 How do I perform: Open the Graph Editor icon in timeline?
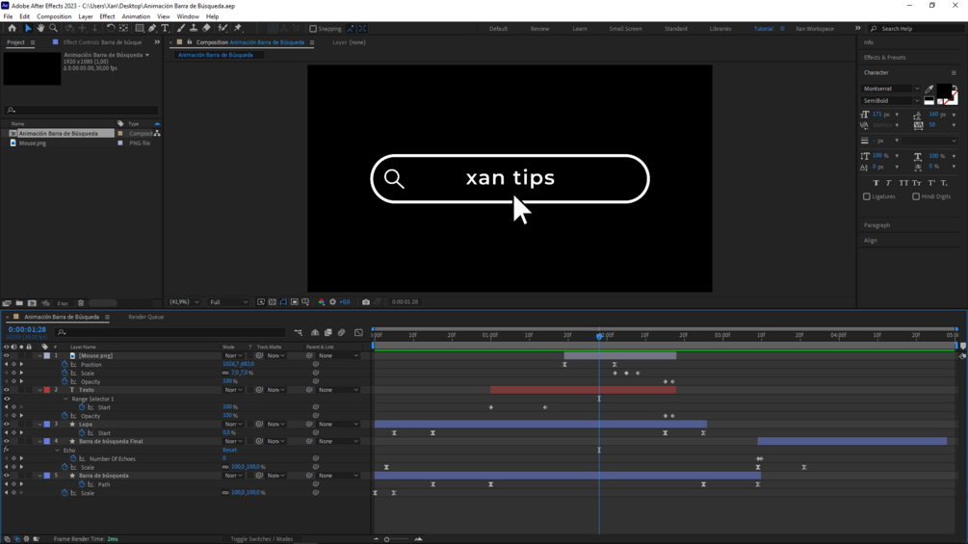tap(358, 332)
